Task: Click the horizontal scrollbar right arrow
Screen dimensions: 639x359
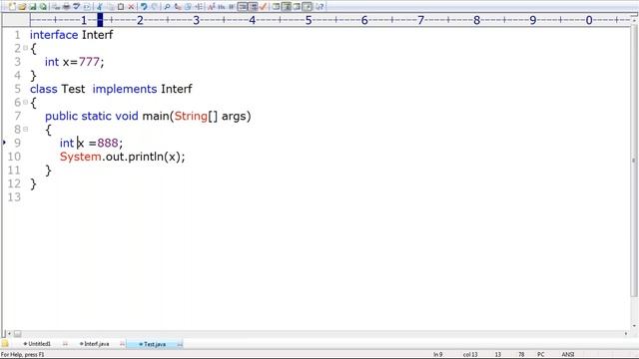Action: [626, 333]
